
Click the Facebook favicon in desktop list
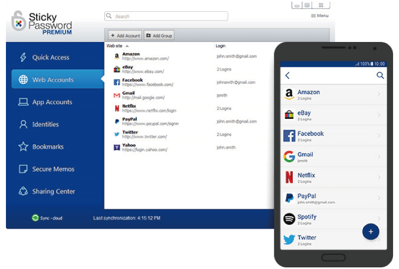[x=117, y=82]
